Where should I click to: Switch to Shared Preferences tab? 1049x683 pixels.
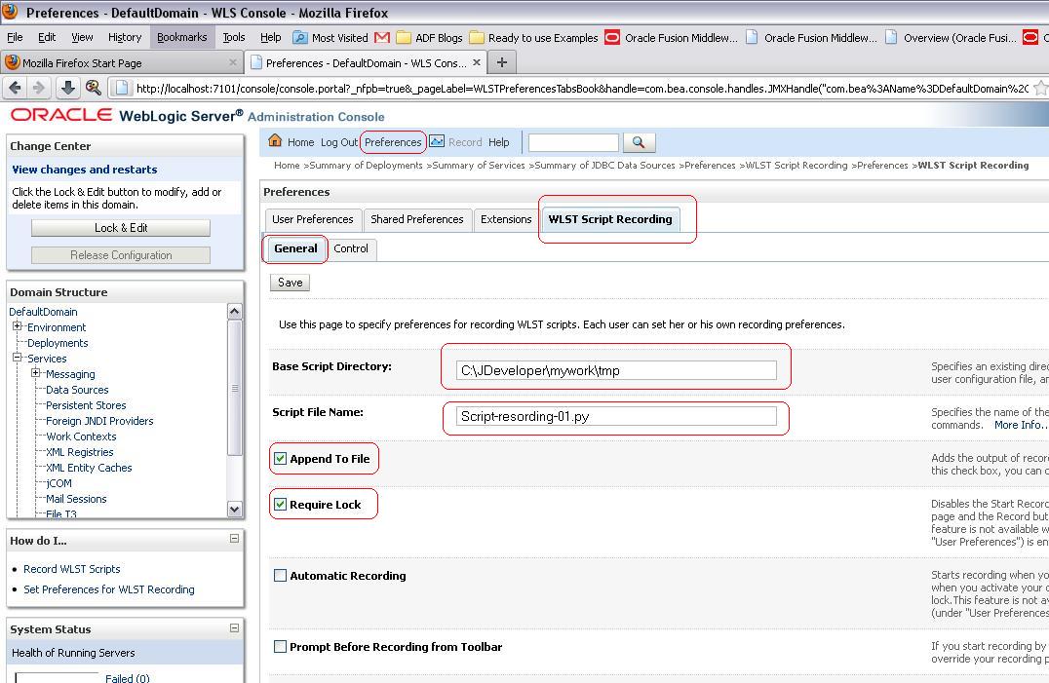tap(417, 220)
